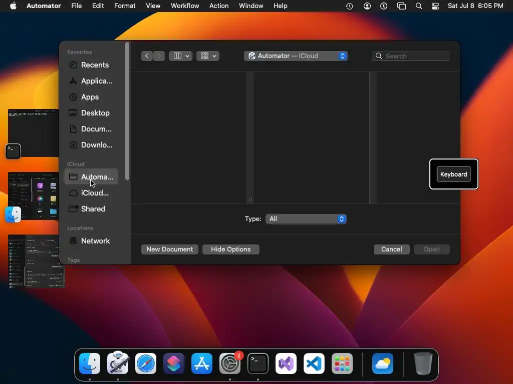
Task: Click the search magnifier icon in the dialog
Action: tap(379, 56)
